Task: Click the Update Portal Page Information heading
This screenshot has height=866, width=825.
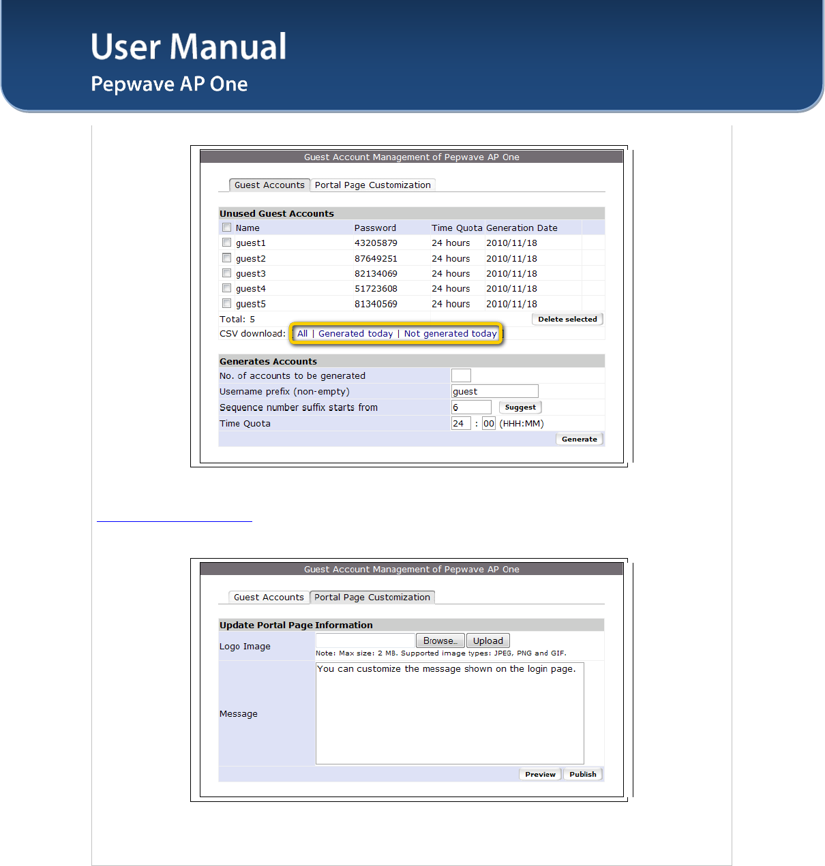Action: tap(296, 625)
